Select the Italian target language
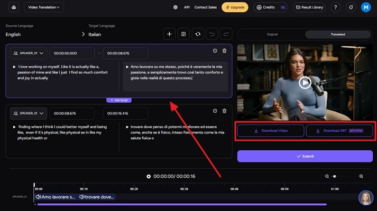 pyautogui.click(x=95, y=34)
